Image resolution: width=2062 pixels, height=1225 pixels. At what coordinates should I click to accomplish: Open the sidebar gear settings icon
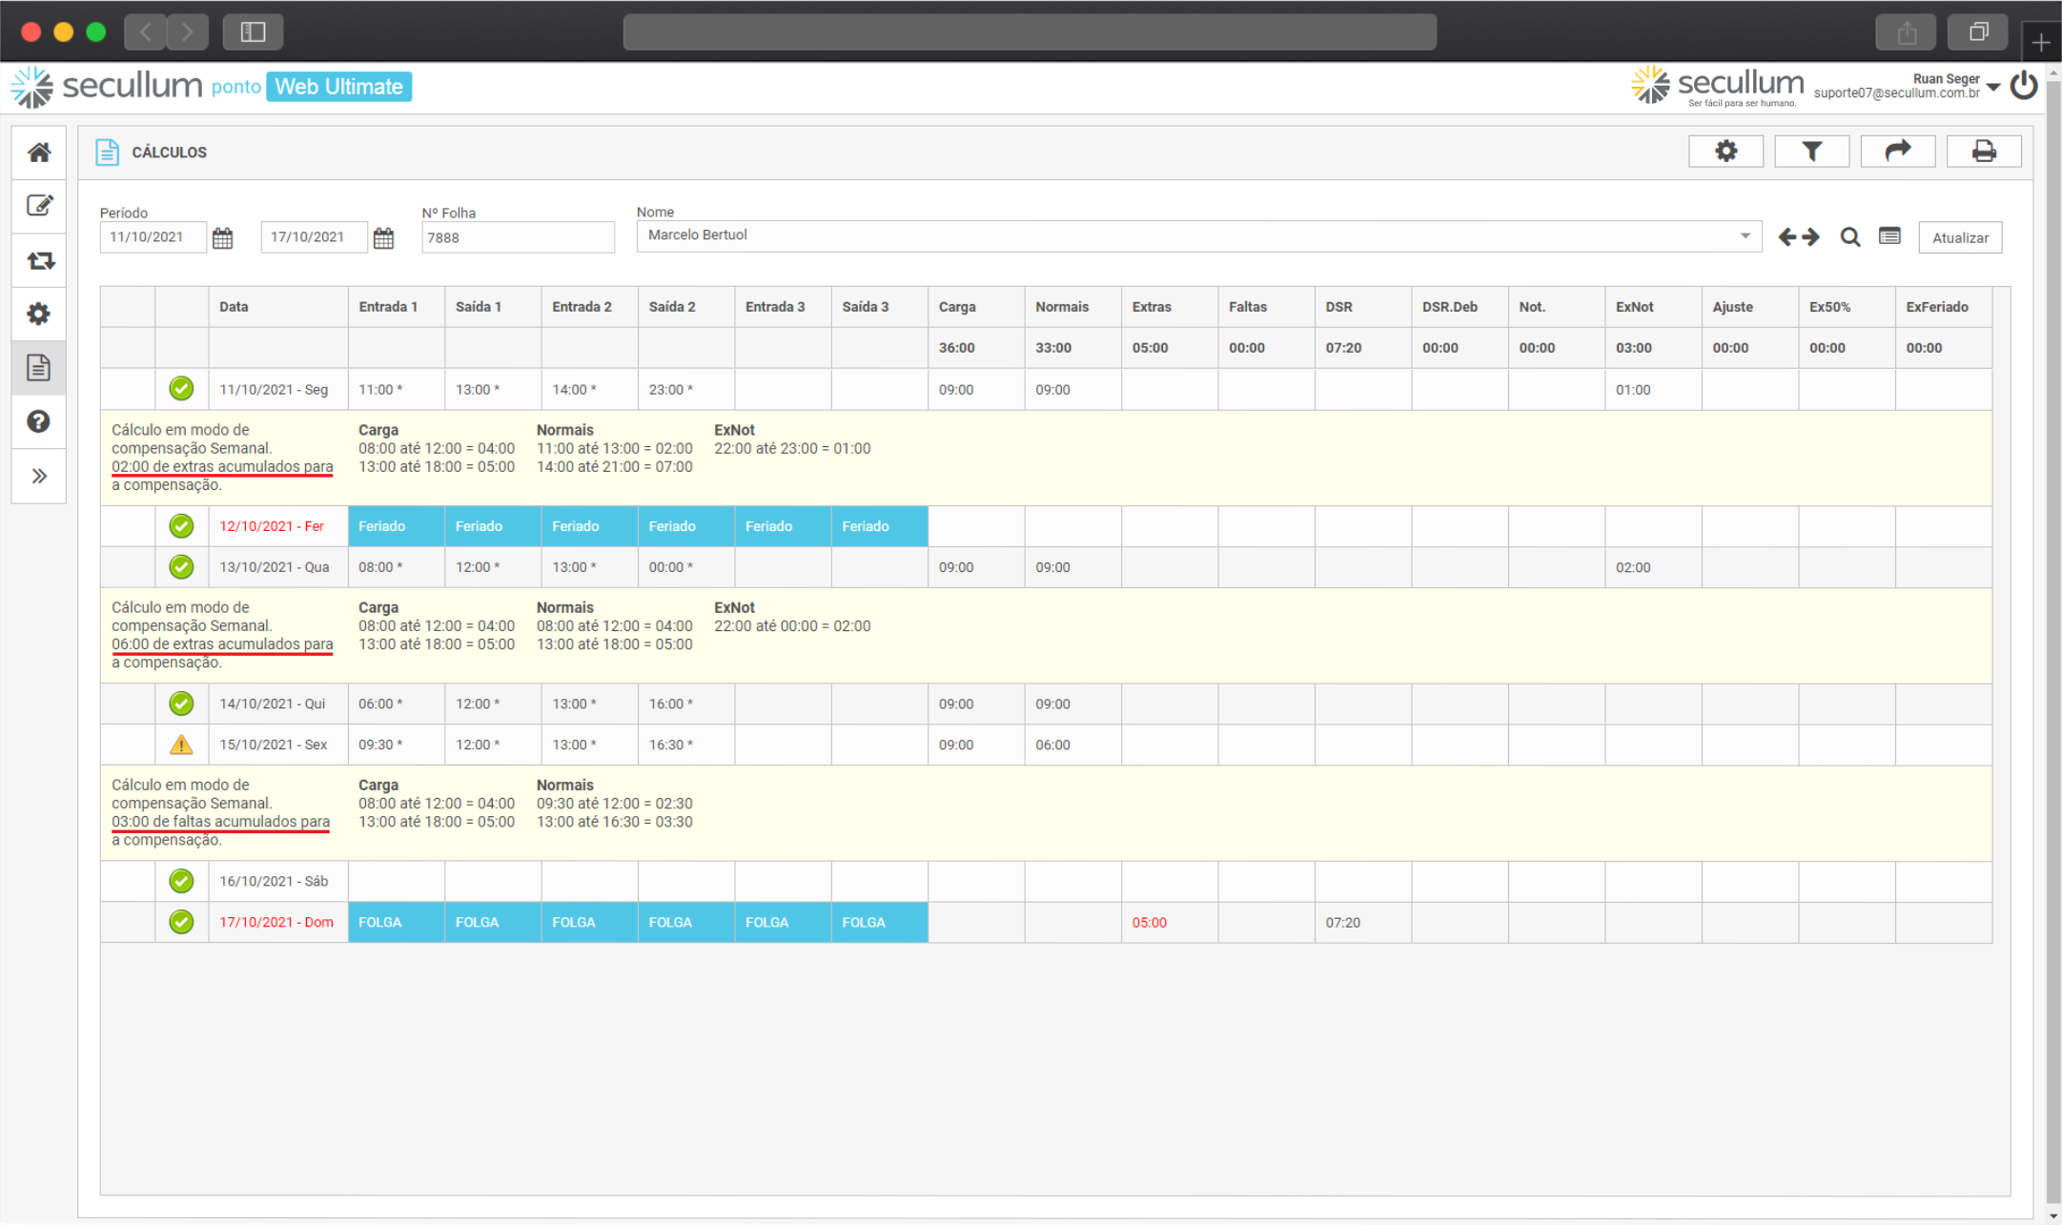[39, 314]
